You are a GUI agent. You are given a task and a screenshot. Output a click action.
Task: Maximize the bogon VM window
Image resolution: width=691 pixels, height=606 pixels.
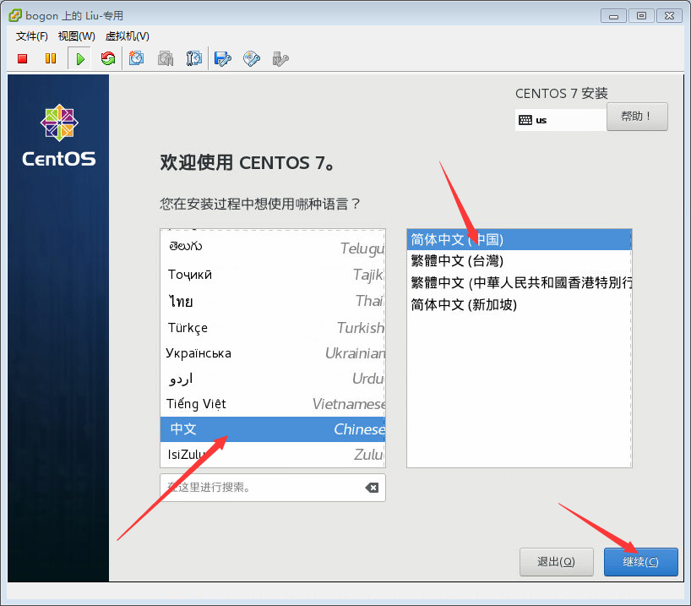pos(641,16)
